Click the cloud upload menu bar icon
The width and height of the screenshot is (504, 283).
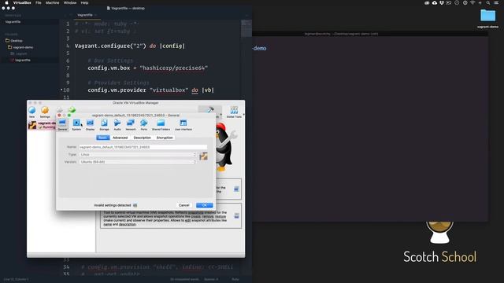[x=434, y=2]
